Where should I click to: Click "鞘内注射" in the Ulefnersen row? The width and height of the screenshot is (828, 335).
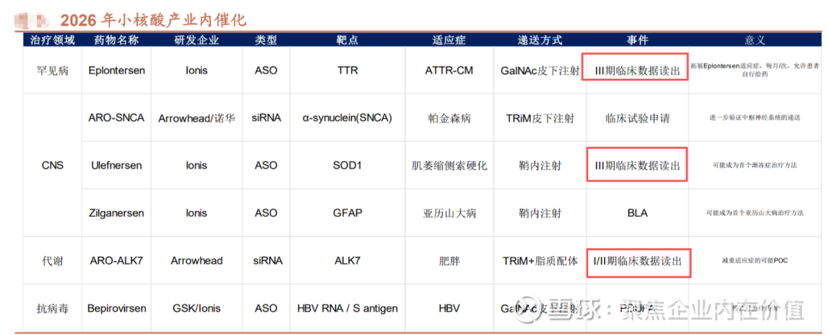tap(540, 166)
